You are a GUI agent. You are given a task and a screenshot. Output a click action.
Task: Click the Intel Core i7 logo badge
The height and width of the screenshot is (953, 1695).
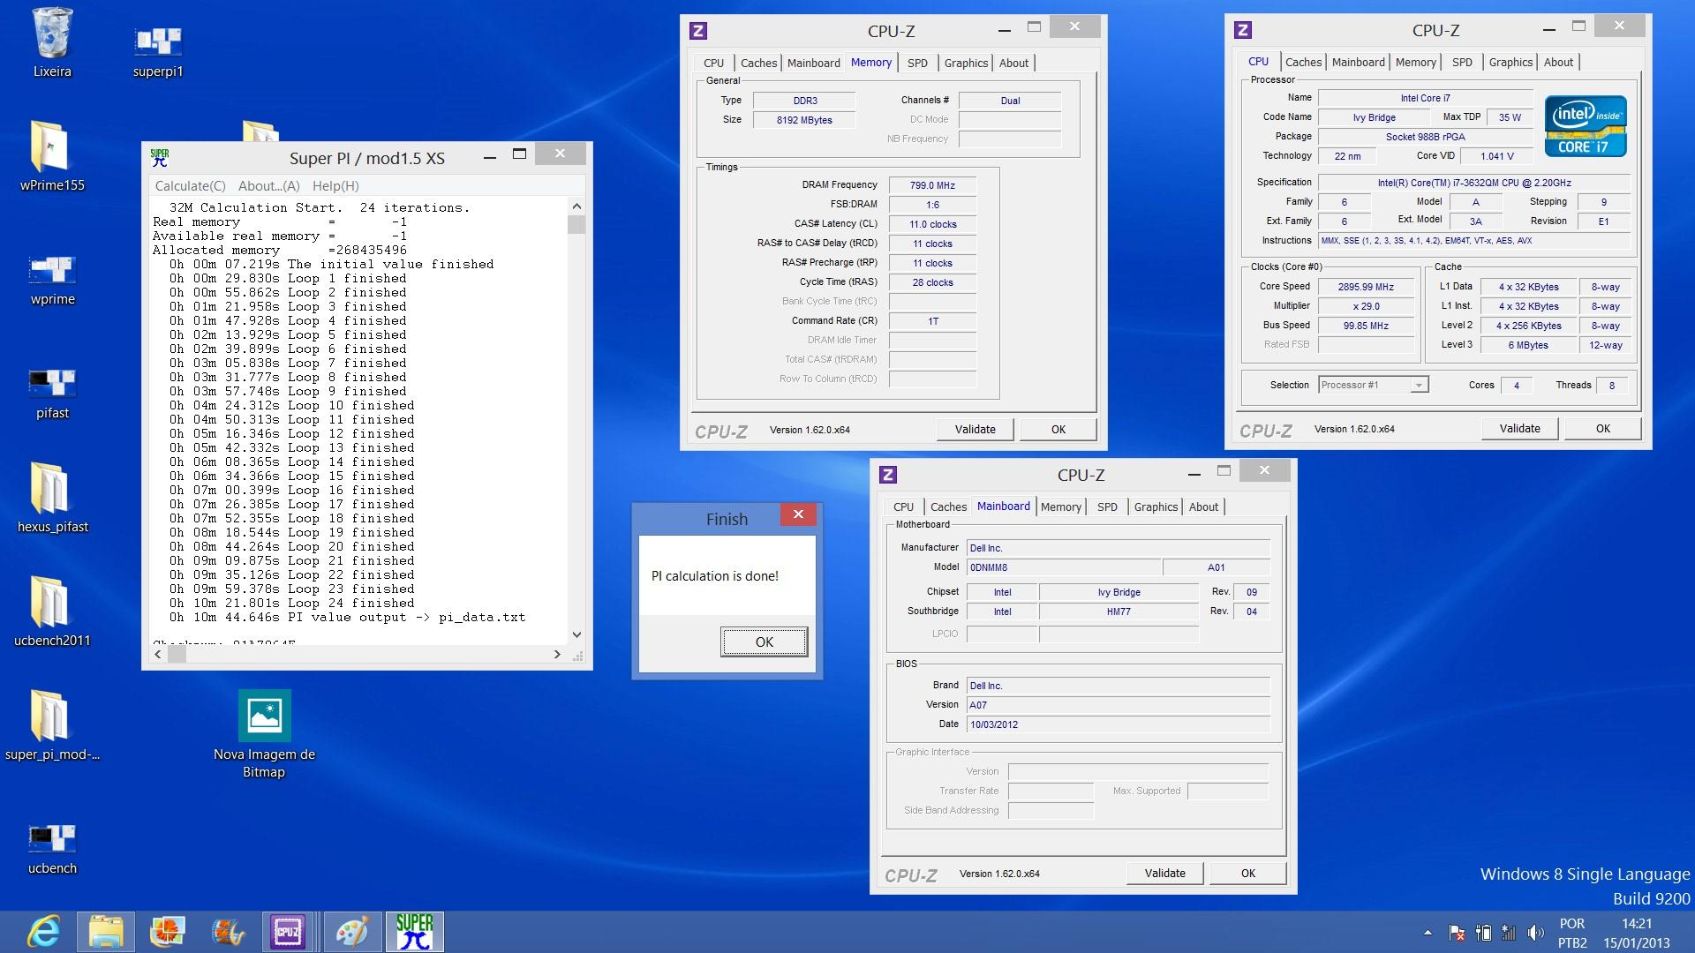(x=1586, y=126)
